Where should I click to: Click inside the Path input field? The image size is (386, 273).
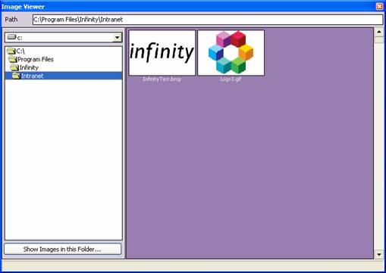208,20
